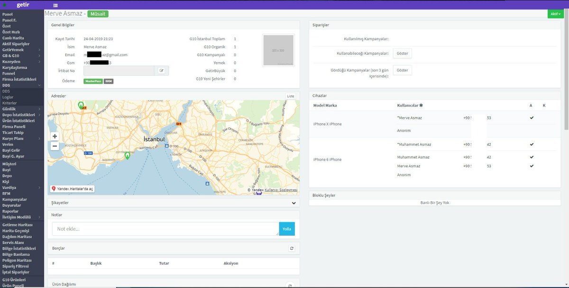Open Aktif Siparişler in the sidebar
This screenshot has width=569, height=288.
(16, 44)
